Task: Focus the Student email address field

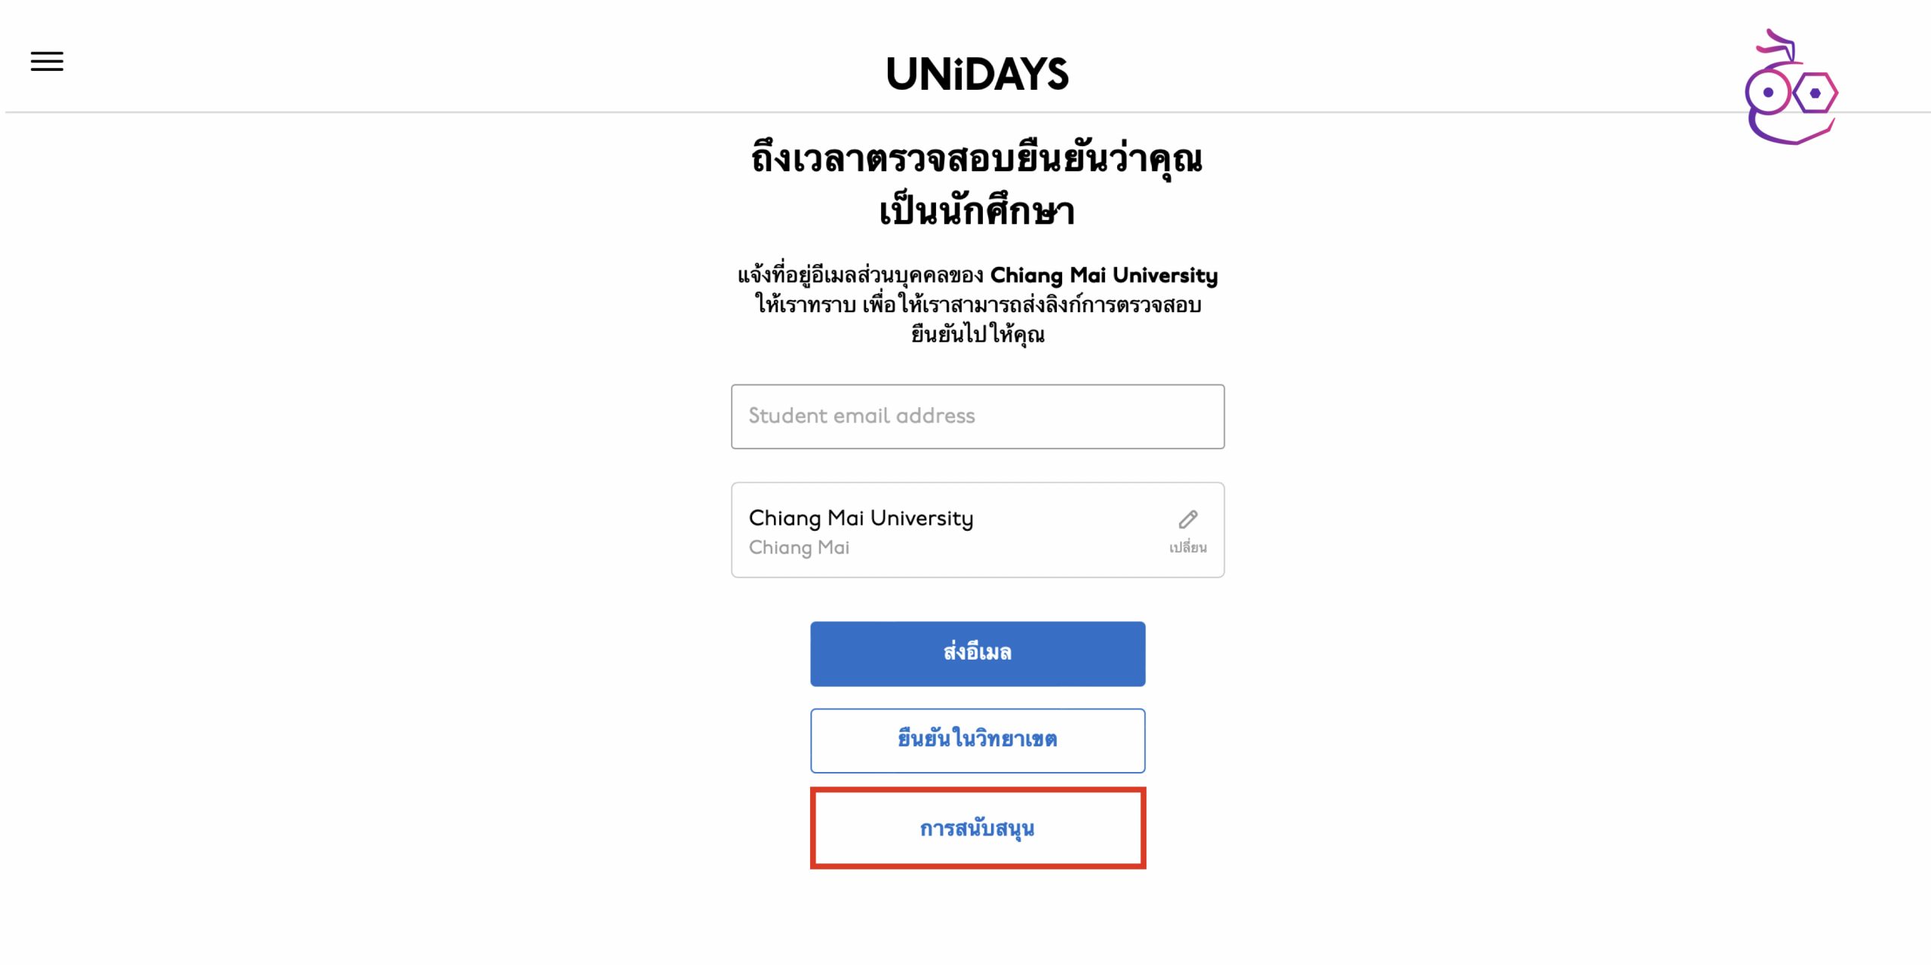Action: (977, 416)
